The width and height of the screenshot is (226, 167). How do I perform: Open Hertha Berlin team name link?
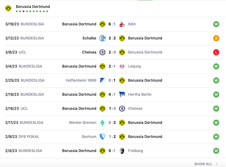[x=140, y=95]
